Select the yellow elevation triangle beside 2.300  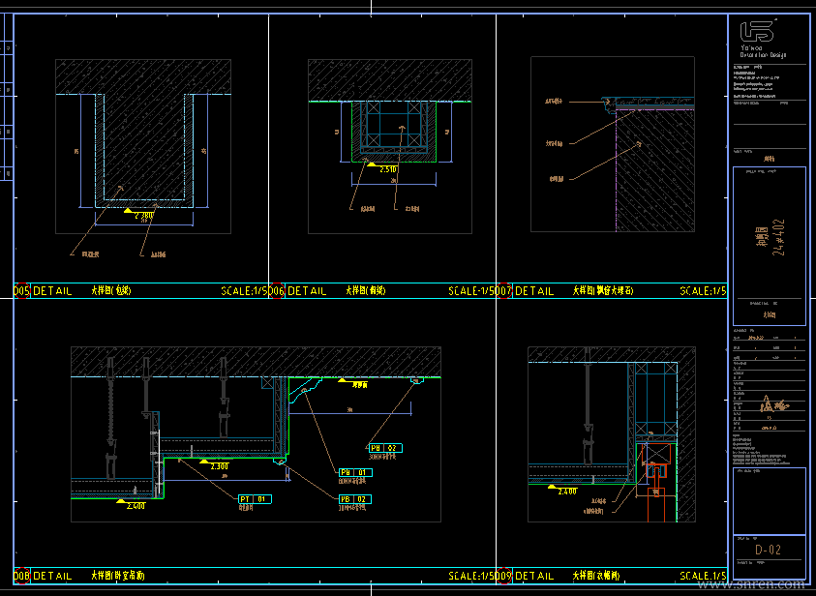(204, 462)
